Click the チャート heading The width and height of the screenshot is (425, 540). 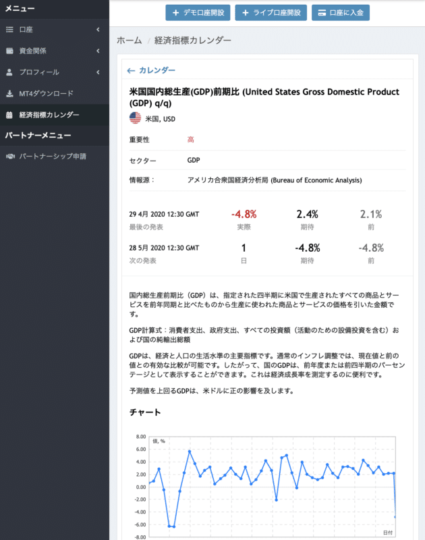[x=145, y=412]
